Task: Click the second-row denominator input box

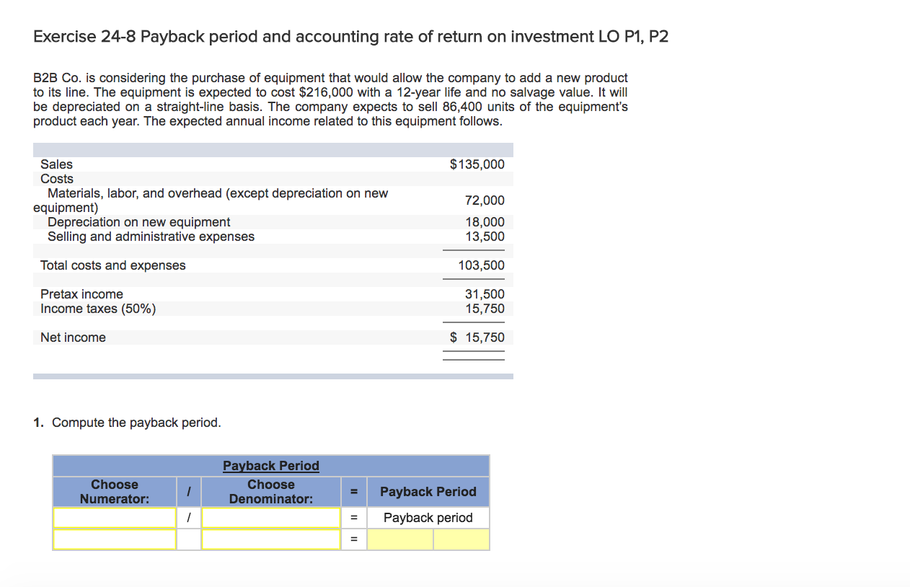Action: coord(271,539)
